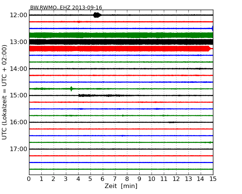Click the 12:00 time label
Viewport: 242px width, 194px height.
[x=18, y=15]
